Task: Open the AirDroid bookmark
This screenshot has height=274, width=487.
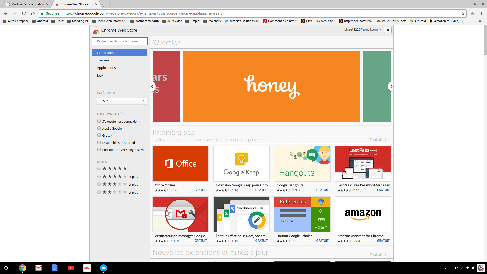Action: pyautogui.click(x=418, y=21)
